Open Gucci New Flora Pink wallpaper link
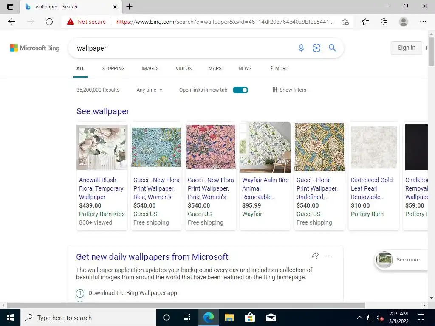This screenshot has width=435, height=326. pos(211,188)
